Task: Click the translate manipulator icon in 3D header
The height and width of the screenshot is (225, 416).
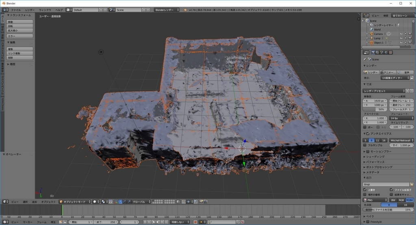Action: pyautogui.click(x=120, y=201)
